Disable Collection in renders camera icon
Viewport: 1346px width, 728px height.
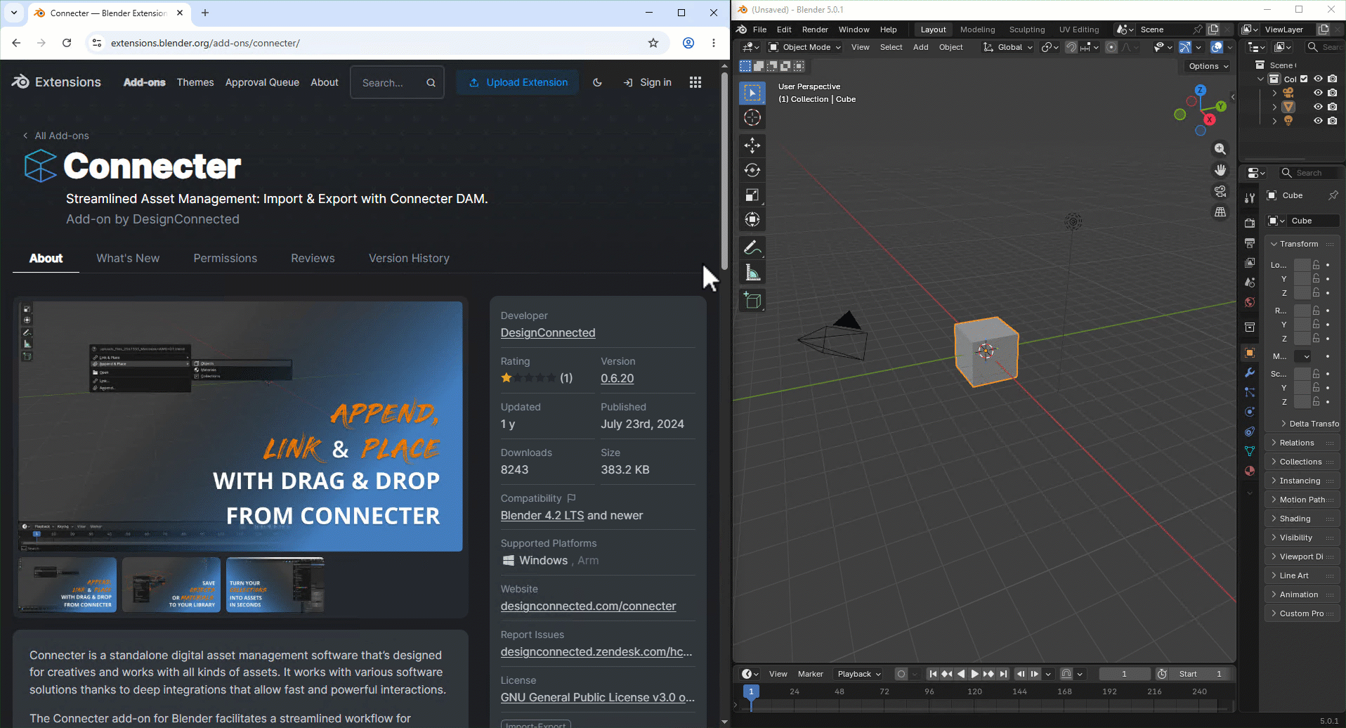point(1332,79)
